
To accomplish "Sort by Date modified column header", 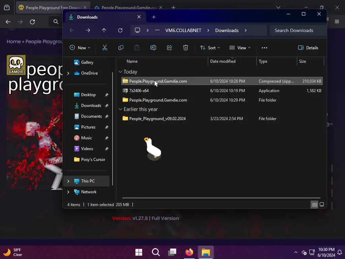I will coord(223,61).
